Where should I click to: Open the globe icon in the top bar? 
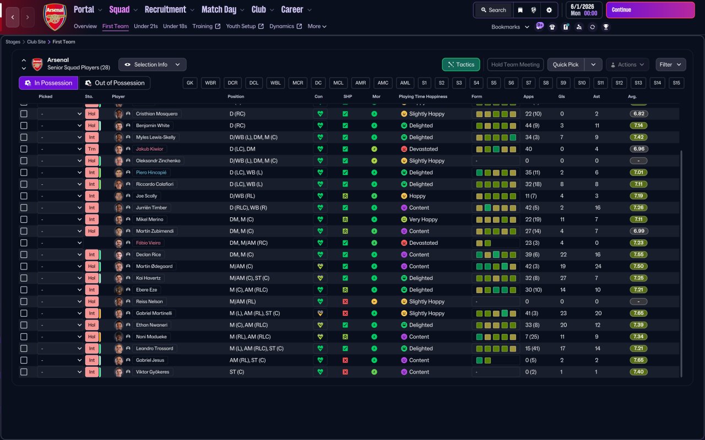(534, 10)
